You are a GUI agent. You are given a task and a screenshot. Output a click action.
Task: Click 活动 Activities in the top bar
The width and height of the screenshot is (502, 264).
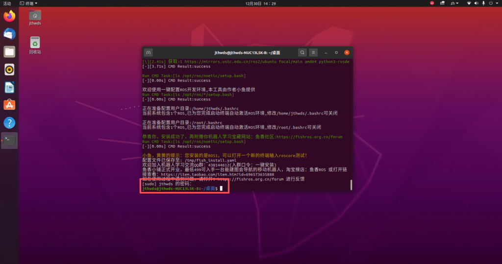coord(7,3)
